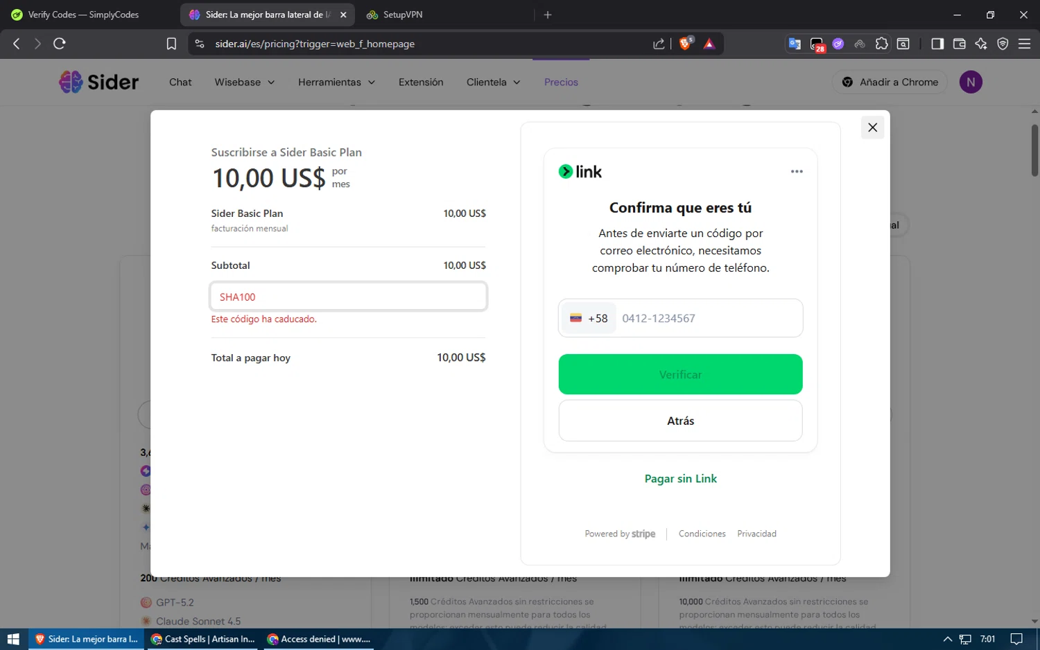
Task: Click the Añadir a Chrome button
Action: pyautogui.click(x=890, y=82)
